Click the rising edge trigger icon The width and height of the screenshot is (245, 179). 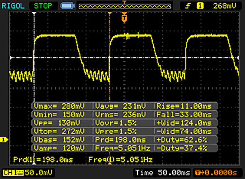tap(188, 6)
